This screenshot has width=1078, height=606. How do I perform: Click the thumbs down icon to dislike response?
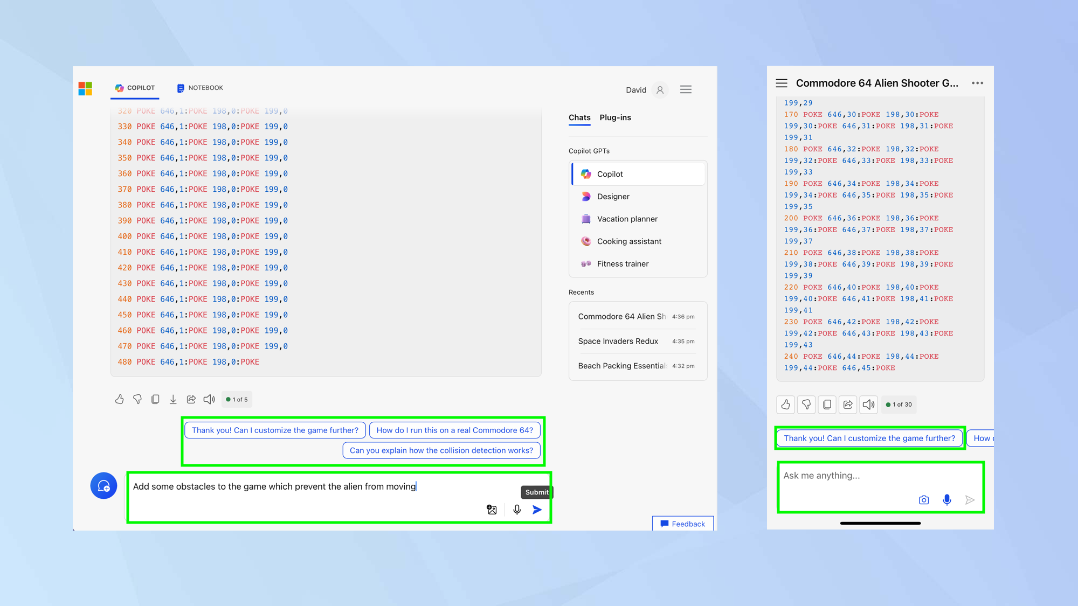[137, 400]
